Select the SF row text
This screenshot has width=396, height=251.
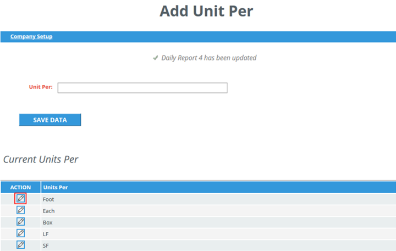point(46,245)
